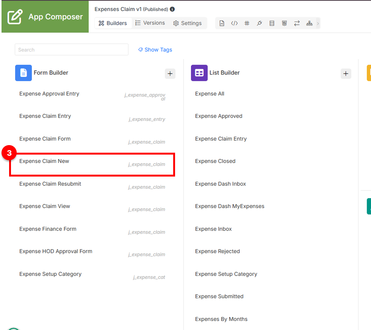Open Expense Finance Form
Image resolution: width=371 pixels, height=330 pixels.
click(x=48, y=229)
